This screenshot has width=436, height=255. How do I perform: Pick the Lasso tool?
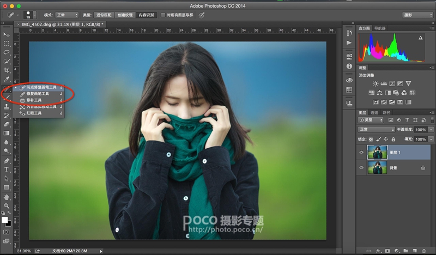coord(7,52)
